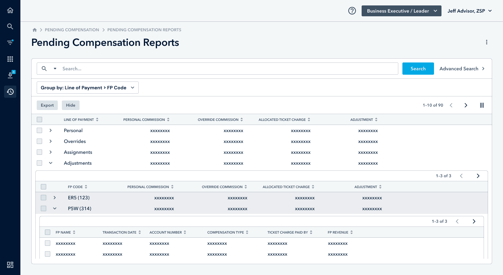This screenshot has height=275, width=503.
Task: Click the sidebar filter icon
Action: click(10, 42)
